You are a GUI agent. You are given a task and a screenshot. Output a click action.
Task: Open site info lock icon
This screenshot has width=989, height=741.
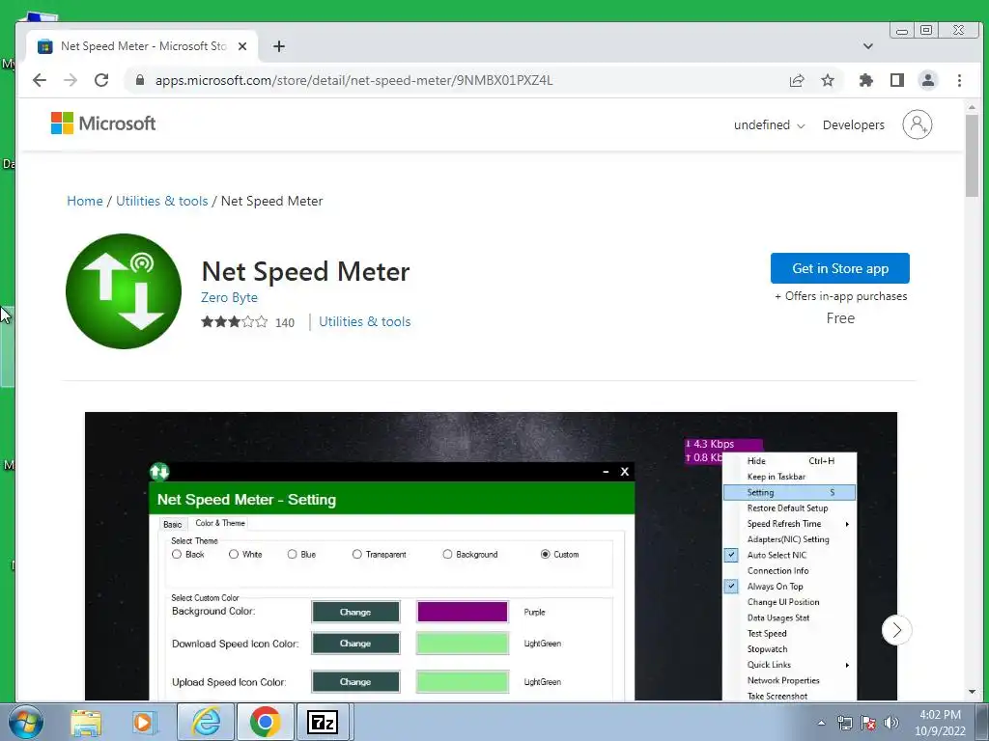click(x=140, y=80)
